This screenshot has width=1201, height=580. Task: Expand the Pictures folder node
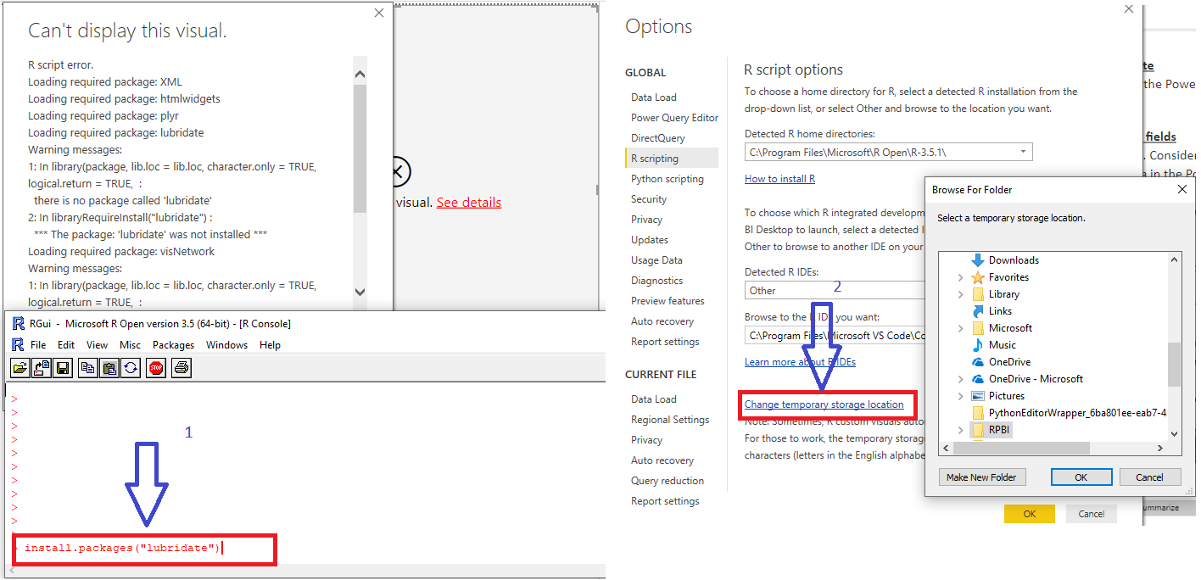(960, 396)
